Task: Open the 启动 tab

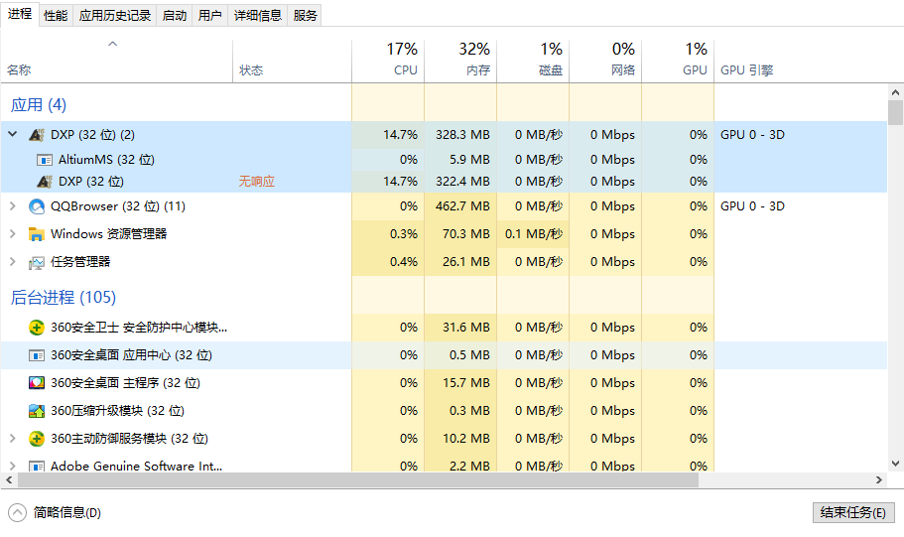Action: pos(175,16)
